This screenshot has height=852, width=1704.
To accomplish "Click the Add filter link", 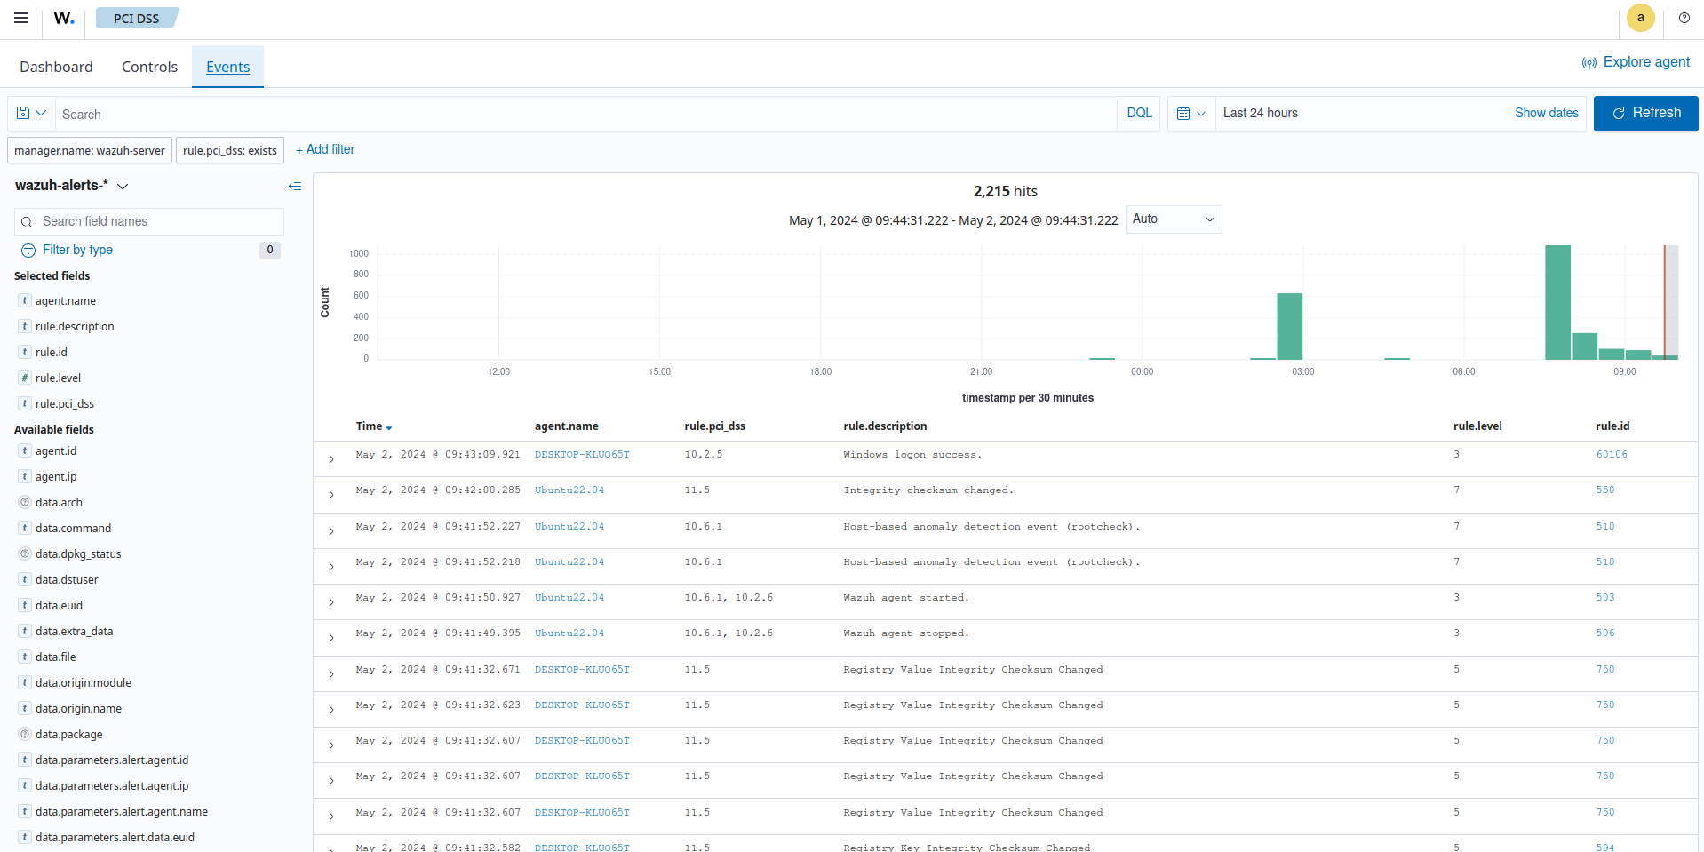I will click(x=325, y=149).
